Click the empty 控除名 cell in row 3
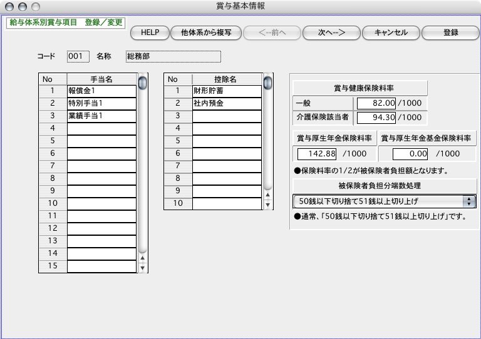 coord(227,116)
